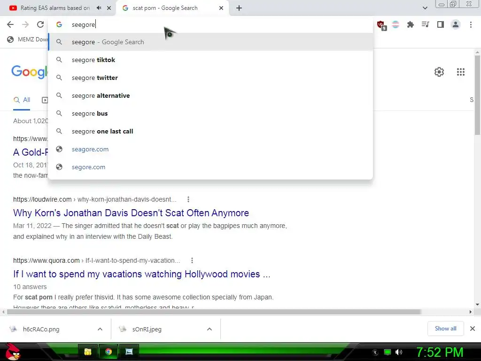Choose the 'seegore alternative' suggestion
The height and width of the screenshot is (361, 481).
click(211, 95)
